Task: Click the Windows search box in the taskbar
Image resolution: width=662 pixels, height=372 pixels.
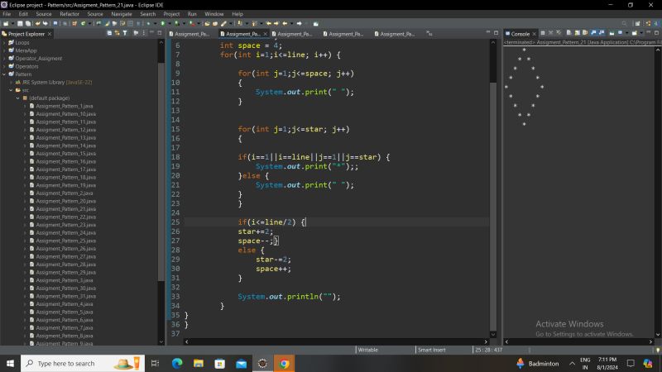Action: (82, 363)
